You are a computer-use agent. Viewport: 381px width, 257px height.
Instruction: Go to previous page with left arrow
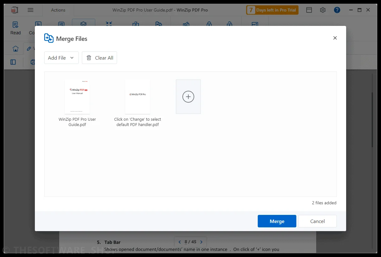coord(180,242)
